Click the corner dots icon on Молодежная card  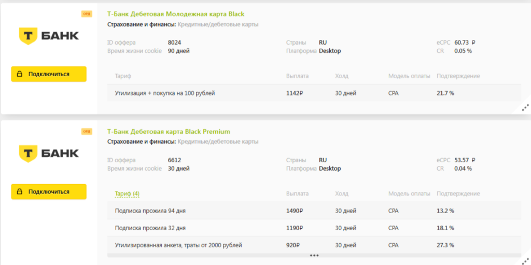click(525, 108)
